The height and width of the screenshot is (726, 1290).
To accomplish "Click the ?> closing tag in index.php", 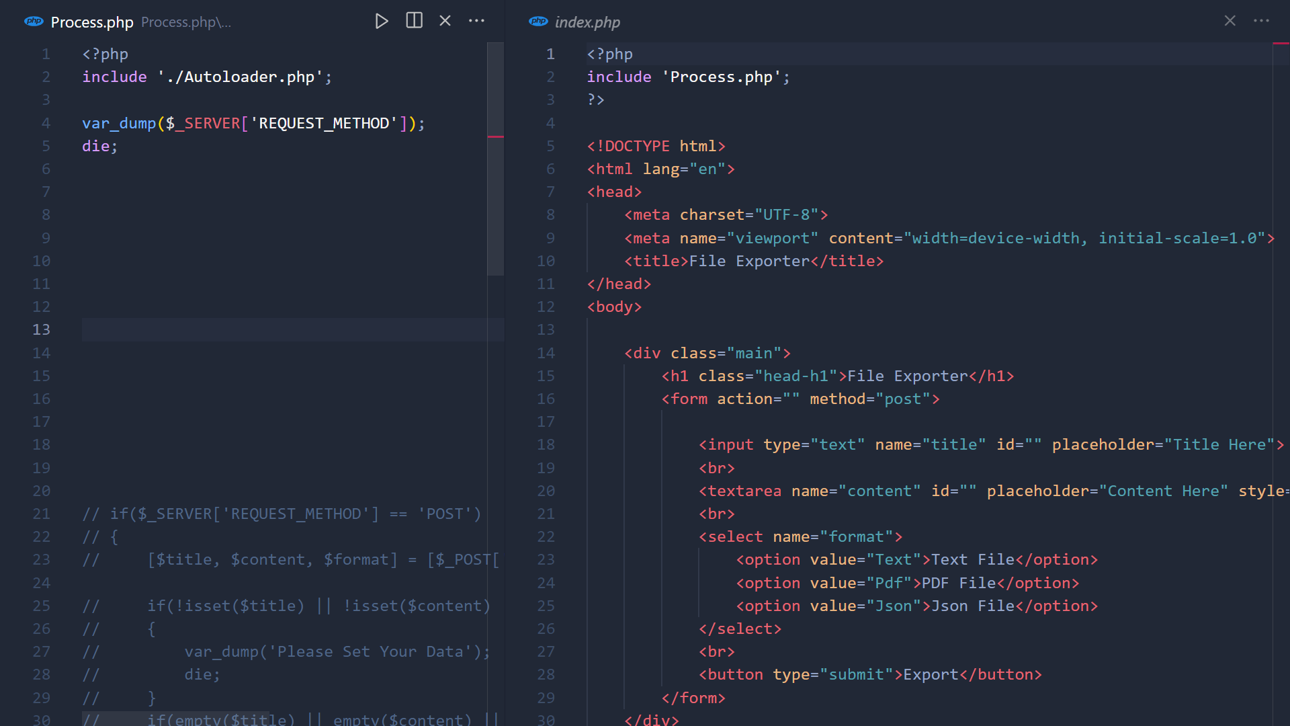I will coord(596,99).
